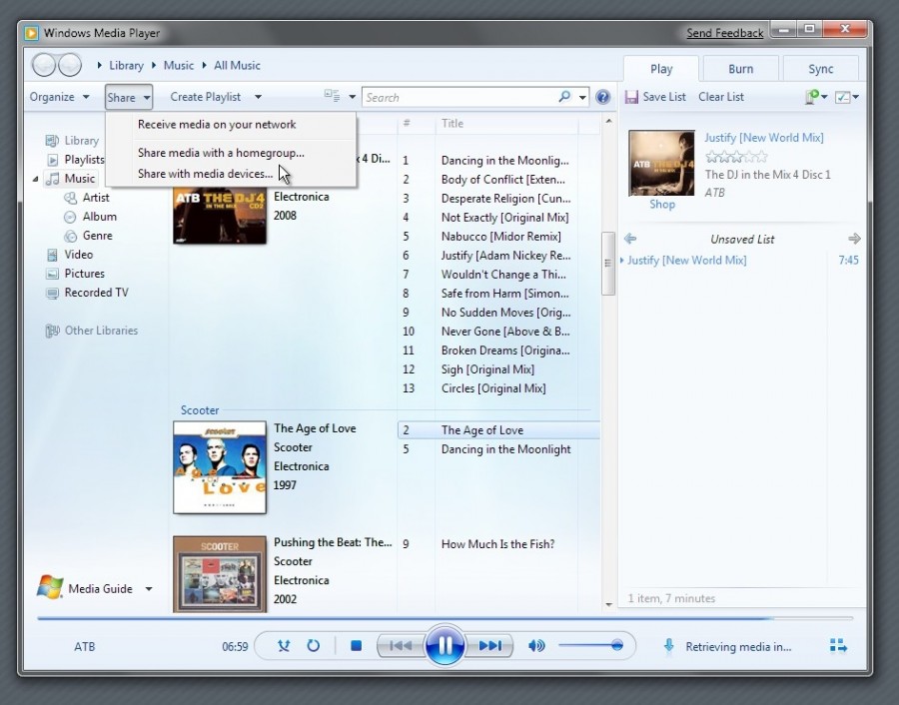Select Artist in the navigation tree
The height and width of the screenshot is (705, 899).
tap(95, 197)
